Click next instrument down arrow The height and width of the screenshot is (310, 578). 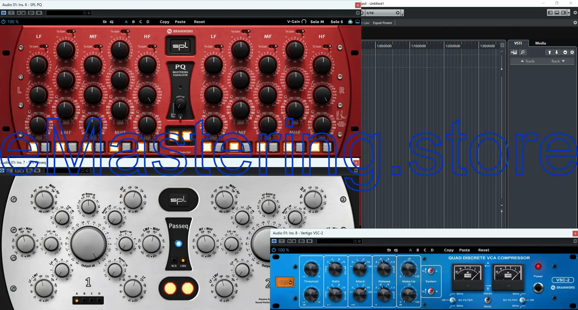pyautogui.click(x=557, y=52)
